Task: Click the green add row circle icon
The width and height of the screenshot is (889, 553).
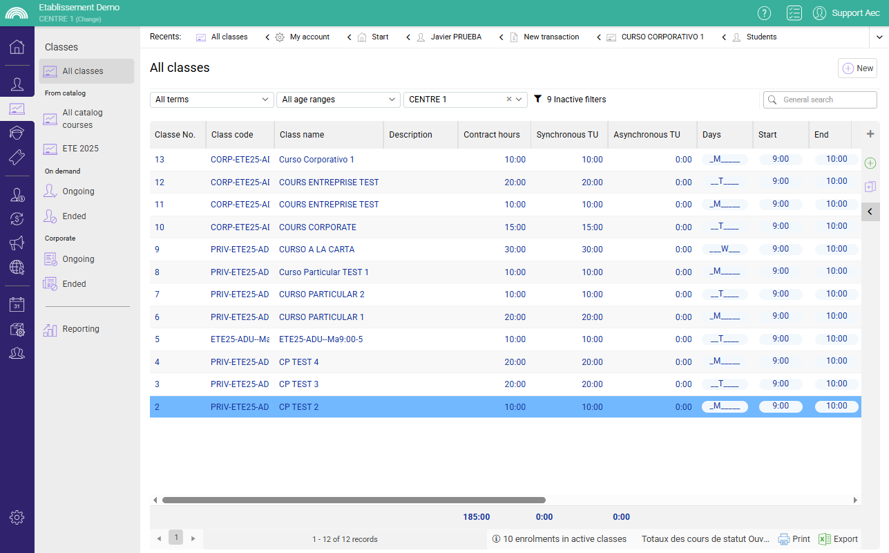Action: pyautogui.click(x=870, y=163)
